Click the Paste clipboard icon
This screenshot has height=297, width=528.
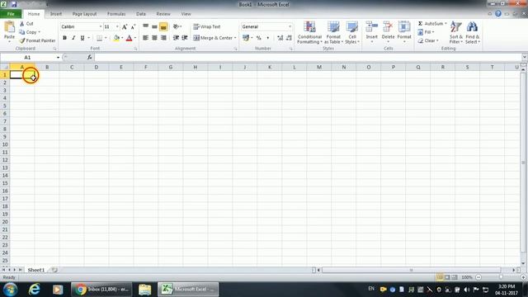pos(9,27)
